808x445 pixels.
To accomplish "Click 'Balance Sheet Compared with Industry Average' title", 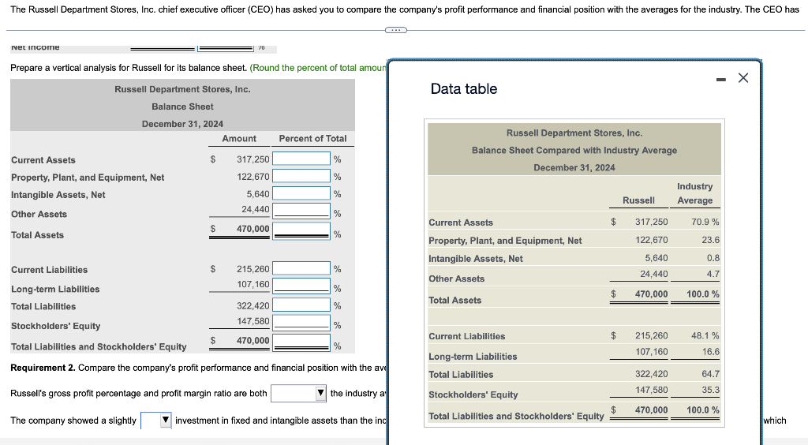I will (574, 151).
